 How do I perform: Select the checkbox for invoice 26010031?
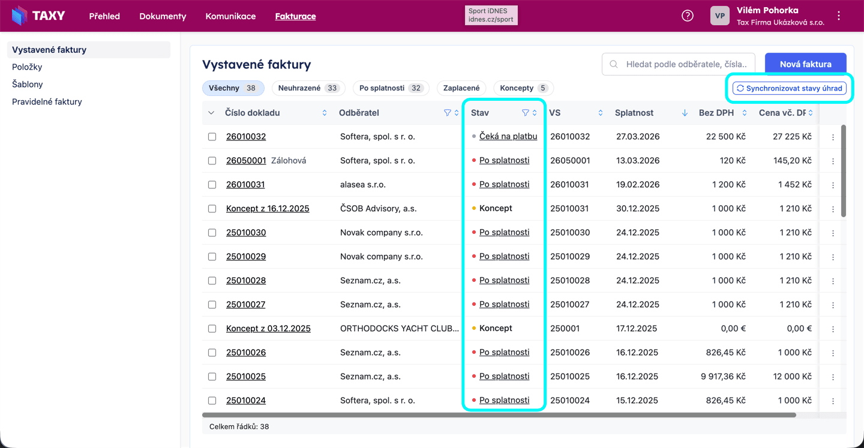coord(212,185)
